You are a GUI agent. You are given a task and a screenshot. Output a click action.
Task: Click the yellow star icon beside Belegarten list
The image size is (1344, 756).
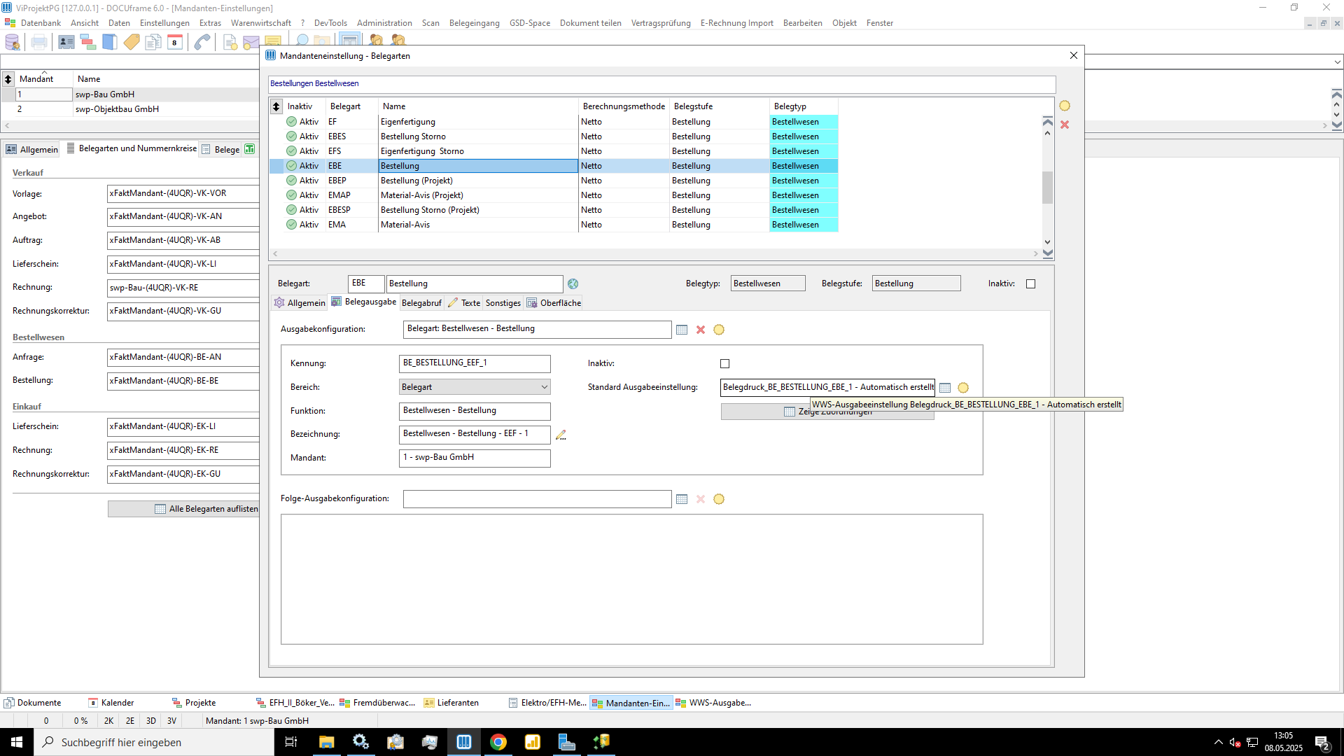tap(1065, 106)
